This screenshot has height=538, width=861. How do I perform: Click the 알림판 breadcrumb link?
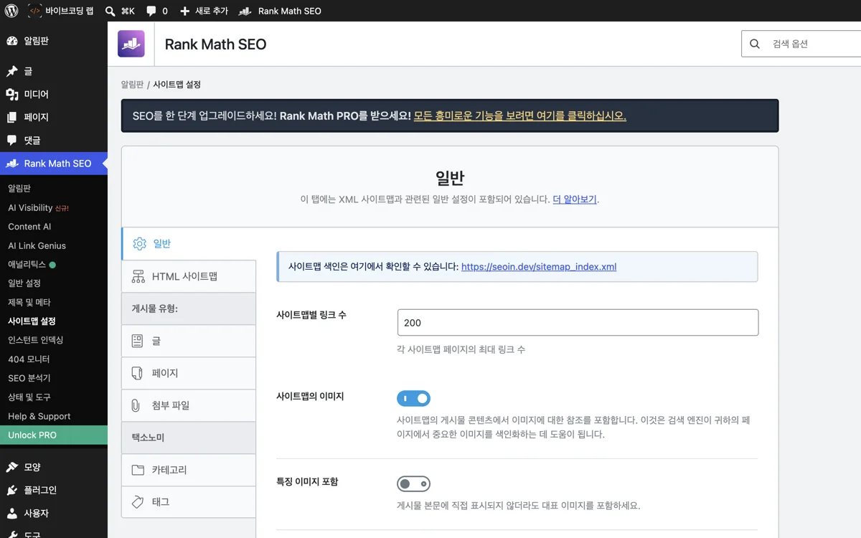(x=132, y=85)
